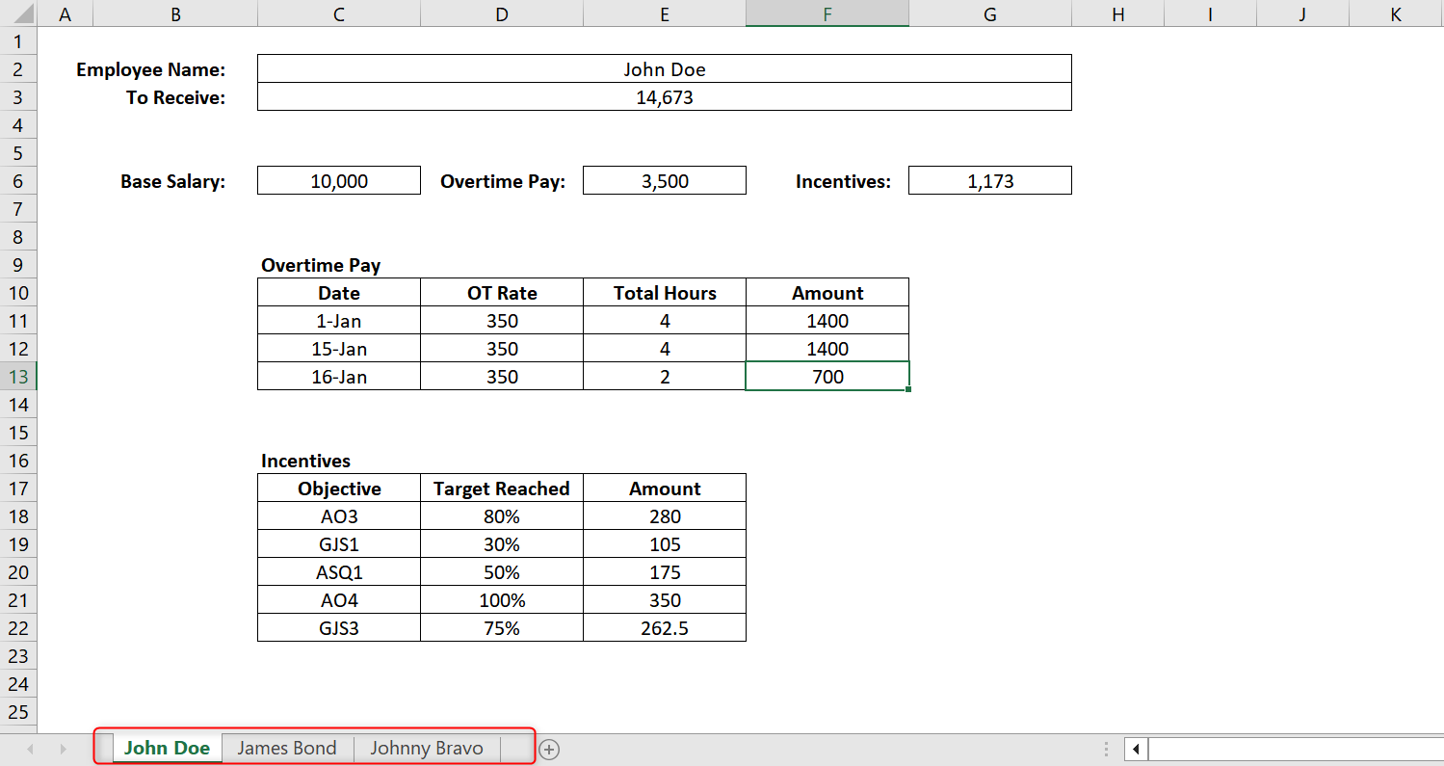The height and width of the screenshot is (766, 1444).
Task: Switch to the James Bond sheet tab
Action: pos(287,749)
